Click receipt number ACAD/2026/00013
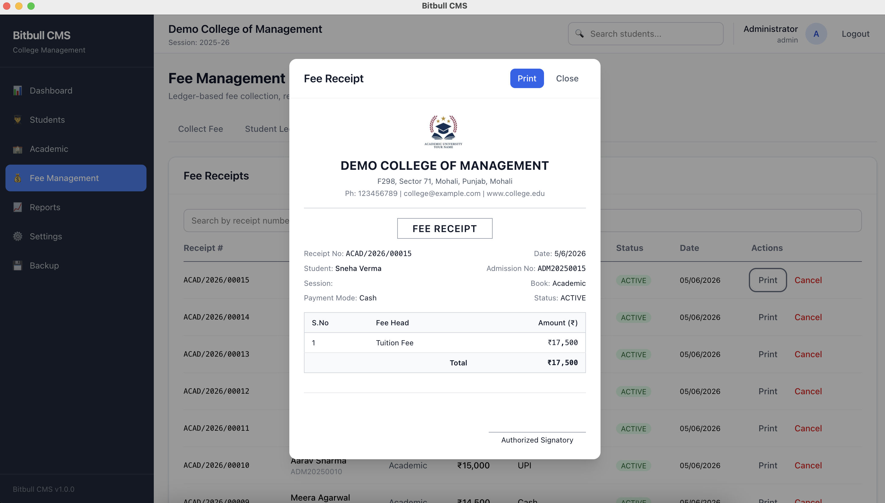The image size is (885, 503). [x=216, y=354]
